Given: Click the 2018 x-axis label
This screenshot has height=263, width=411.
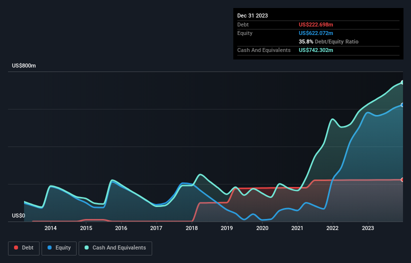Looking at the screenshot, I should click(192, 228).
